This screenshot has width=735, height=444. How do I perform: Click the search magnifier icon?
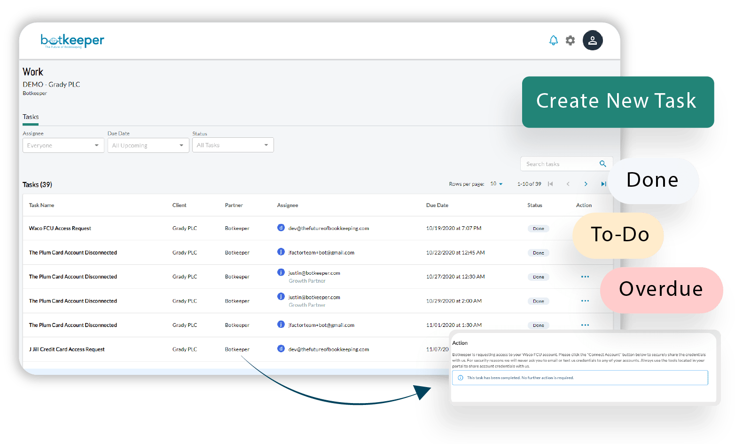pyautogui.click(x=602, y=164)
